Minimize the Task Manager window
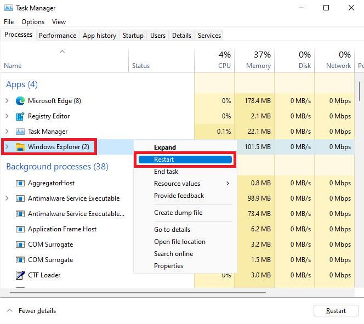 tap(302, 8)
